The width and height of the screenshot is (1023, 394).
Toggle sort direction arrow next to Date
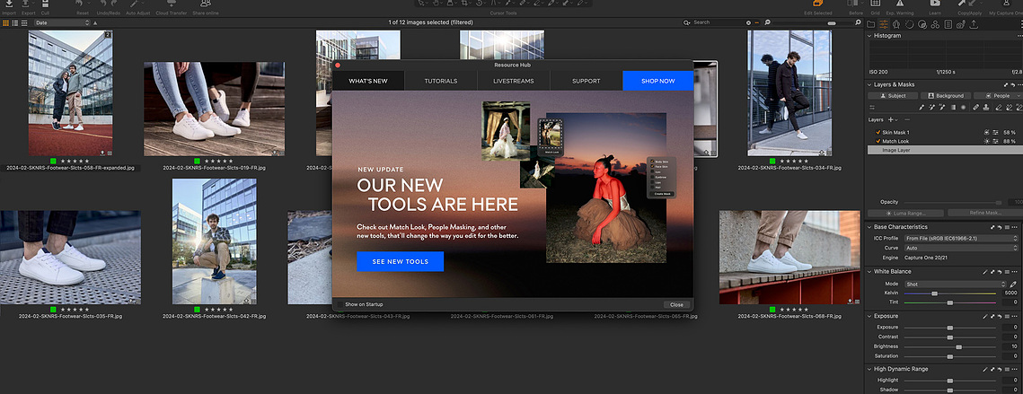tap(95, 22)
